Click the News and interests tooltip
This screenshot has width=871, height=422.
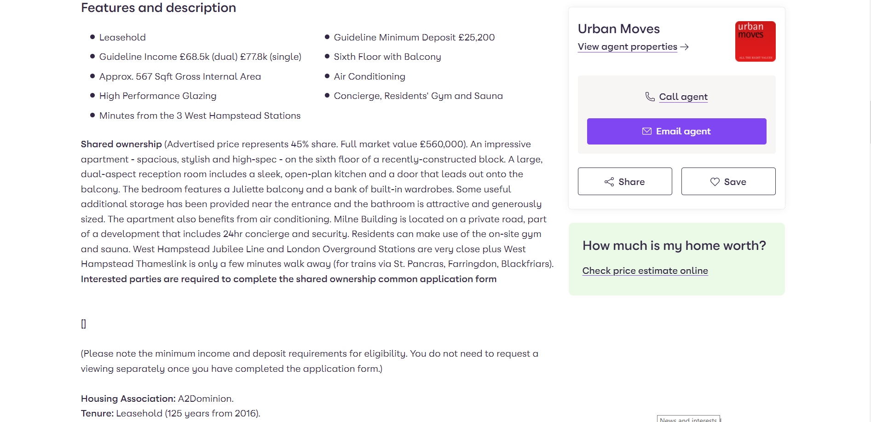[688, 419]
